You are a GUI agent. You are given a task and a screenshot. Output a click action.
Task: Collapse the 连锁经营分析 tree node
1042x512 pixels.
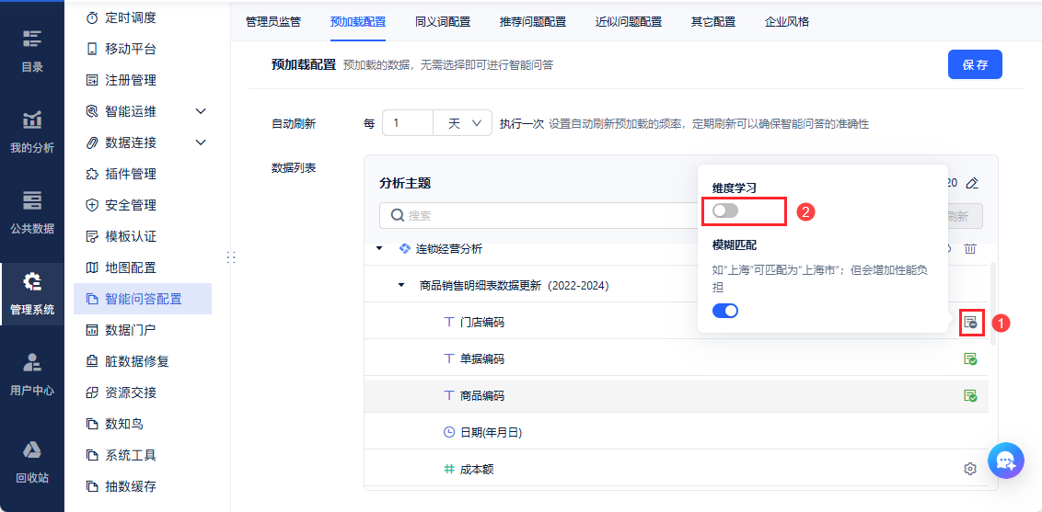pyautogui.click(x=379, y=249)
